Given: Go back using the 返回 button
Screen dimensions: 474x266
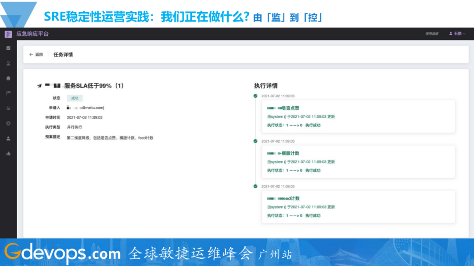Looking at the screenshot, I should [36, 55].
